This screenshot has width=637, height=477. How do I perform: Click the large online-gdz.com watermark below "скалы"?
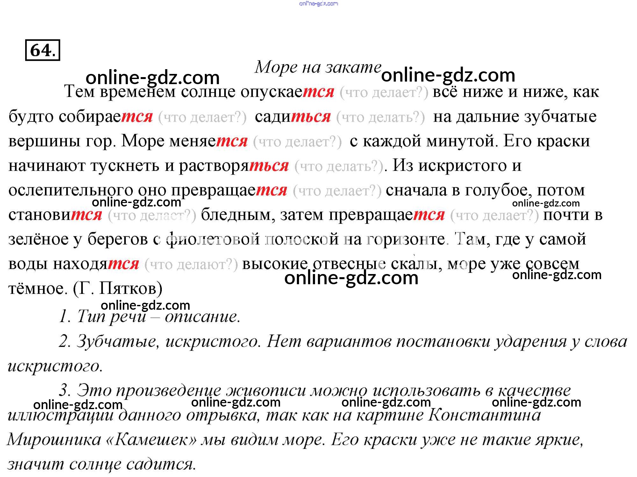click(351, 278)
